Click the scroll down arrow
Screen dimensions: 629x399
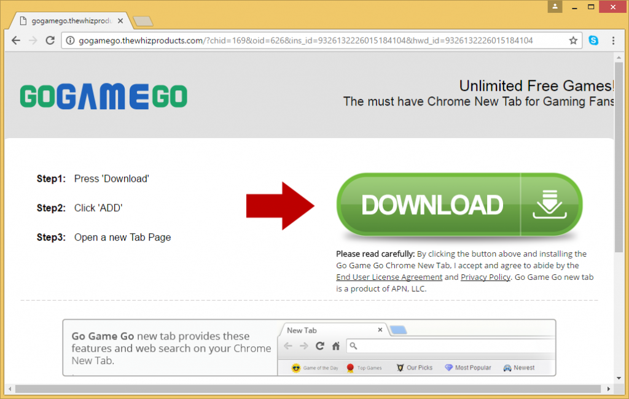tap(619, 378)
